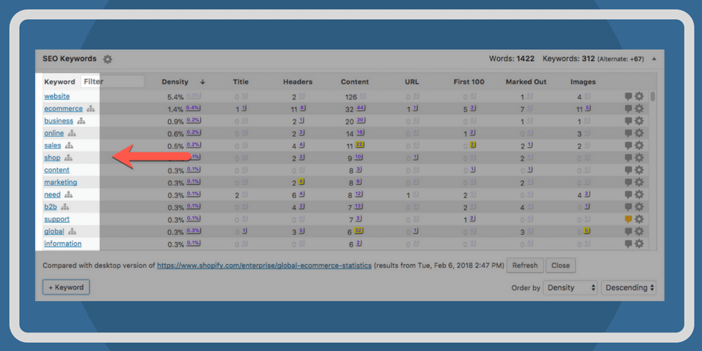Click the hierarchy icon beside global keyword
The image size is (702, 351).
point(73,232)
